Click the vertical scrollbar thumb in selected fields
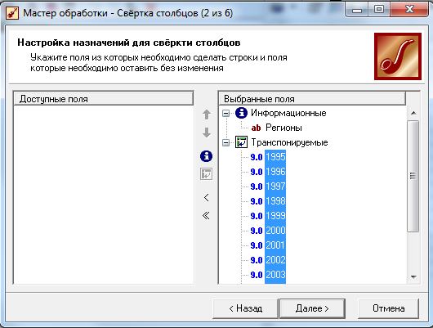433x328 pixels. 413,176
